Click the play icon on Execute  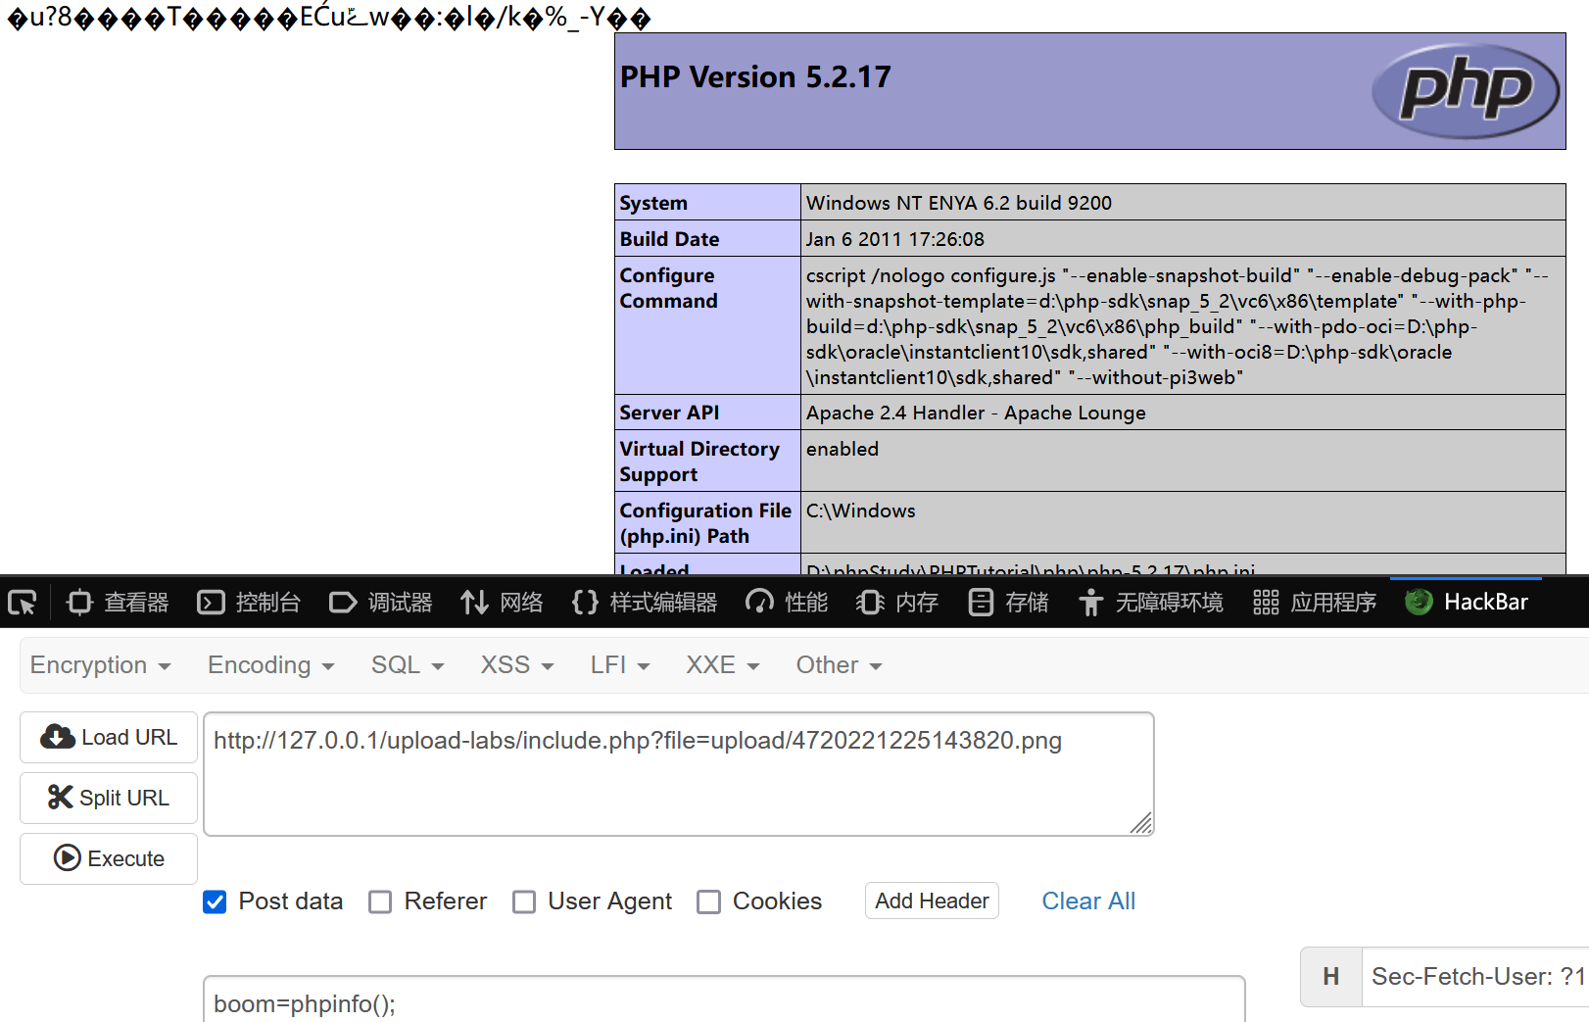click(68, 858)
